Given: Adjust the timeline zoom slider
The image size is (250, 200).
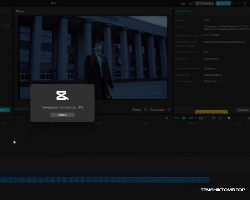Looking at the screenshot, I should click(x=230, y=118).
